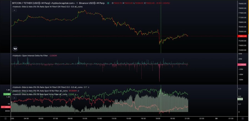Select the Bids & Asks Ratio legend in bottom pane

47,87
